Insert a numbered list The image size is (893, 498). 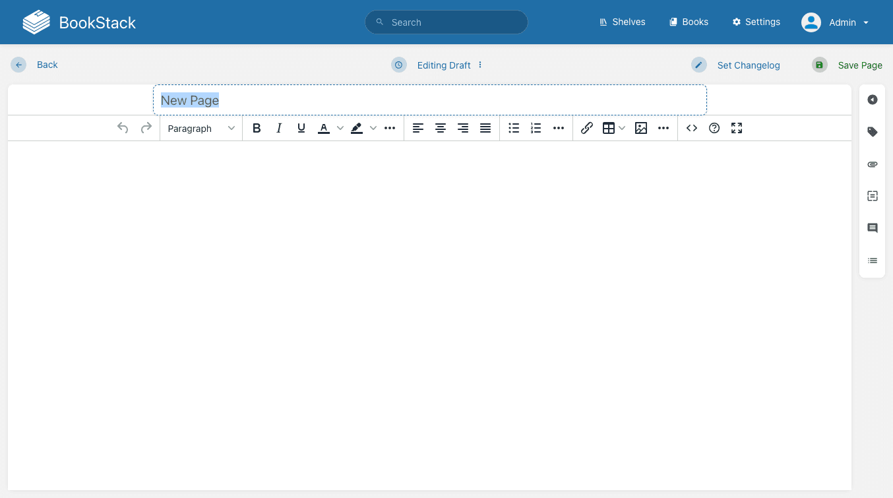tap(536, 128)
